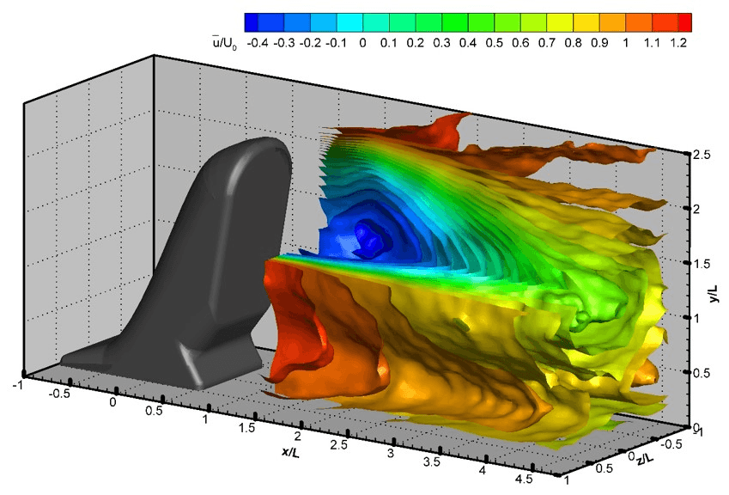Image resolution: width=729 pixels, height=495 pixels.
Task: Click the z/L axis title
Action: coord(644,458)
